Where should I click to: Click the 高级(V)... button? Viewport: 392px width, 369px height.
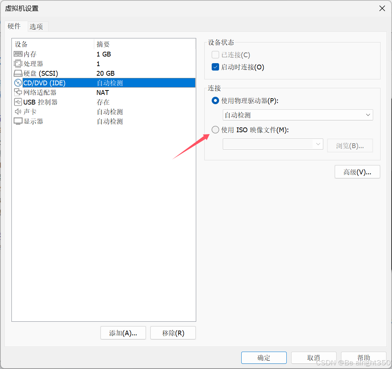point(357,171)
